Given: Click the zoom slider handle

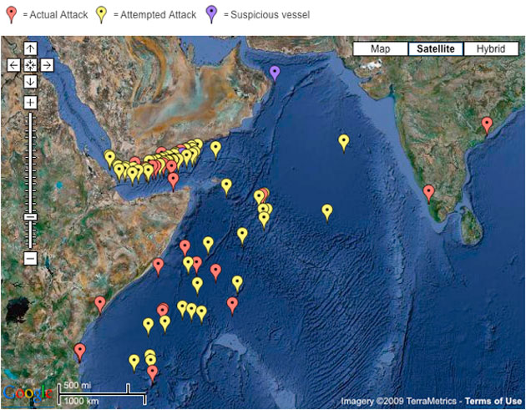Looking at the screenshot, I should (x=30, y=217).
